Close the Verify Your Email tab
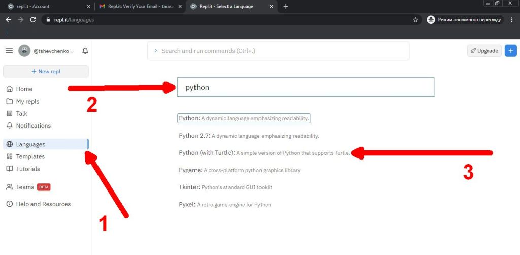The image size is (520, 255). coord(180,6)
